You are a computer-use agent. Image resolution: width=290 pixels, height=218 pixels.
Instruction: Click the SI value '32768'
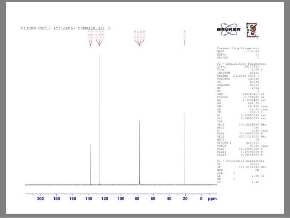[254, 164]
